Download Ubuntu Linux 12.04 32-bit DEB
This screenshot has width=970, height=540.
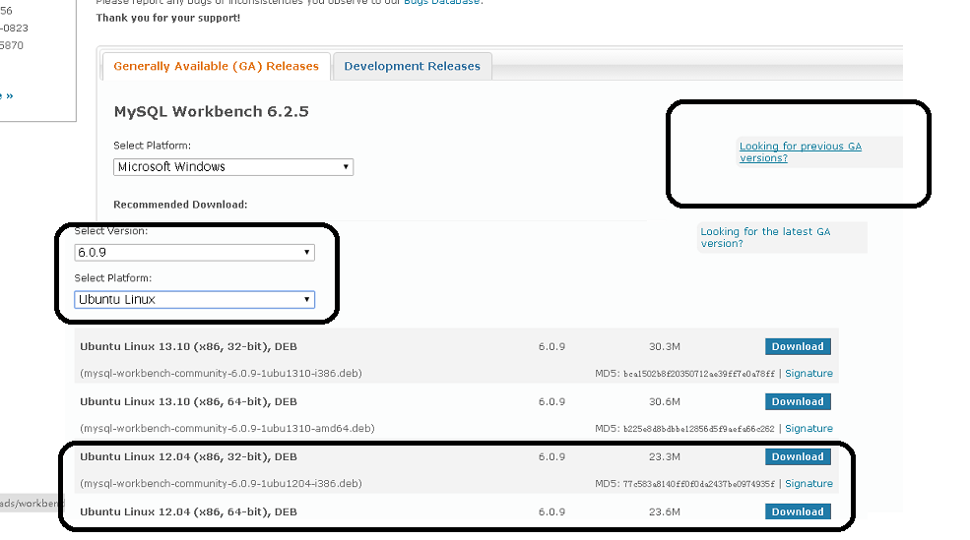pos(798,456)
